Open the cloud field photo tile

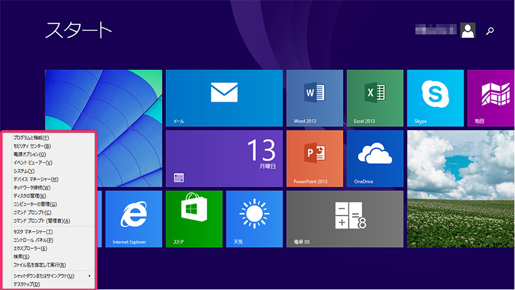(461, 189)
